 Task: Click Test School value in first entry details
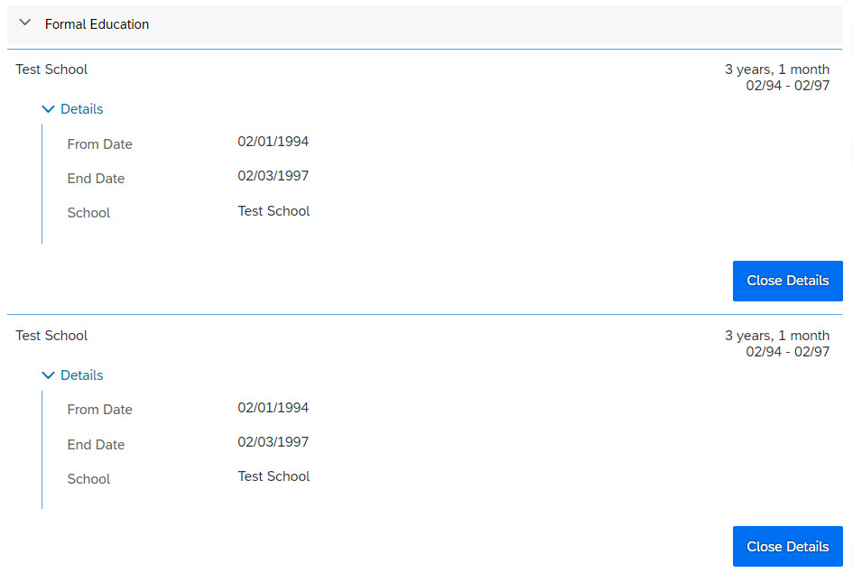(274, 211)
